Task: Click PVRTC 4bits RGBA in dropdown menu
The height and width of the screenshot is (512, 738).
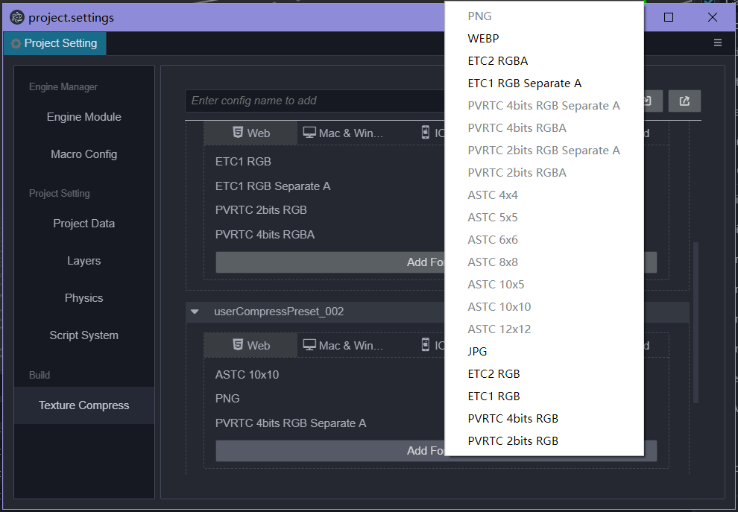Action: [544, 128]
